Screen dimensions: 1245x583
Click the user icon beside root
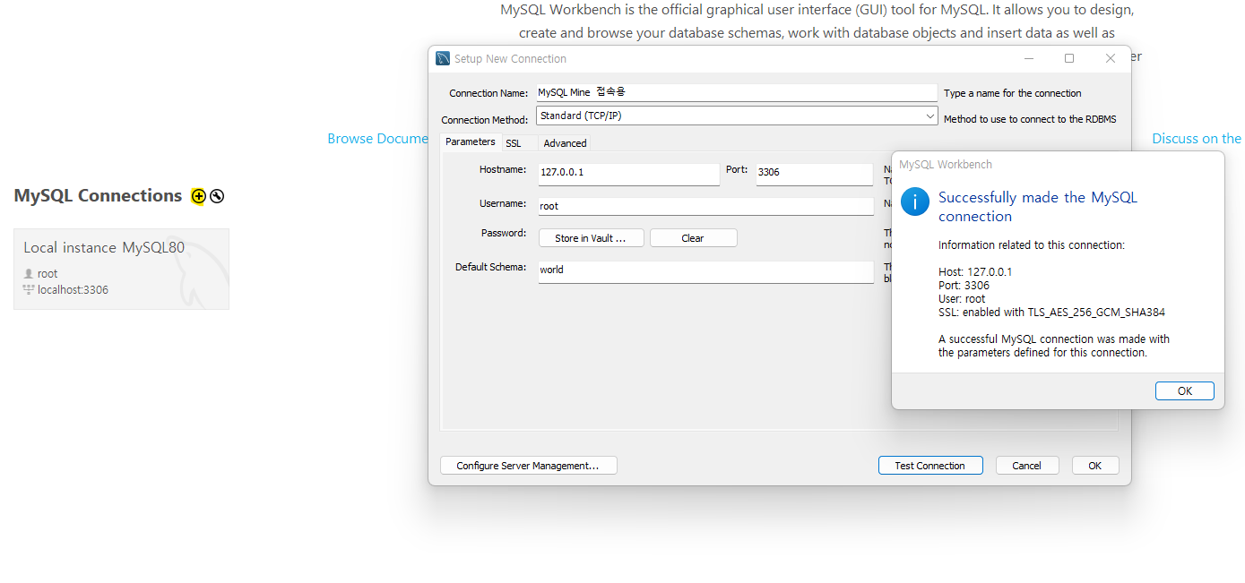coord(29,273)
